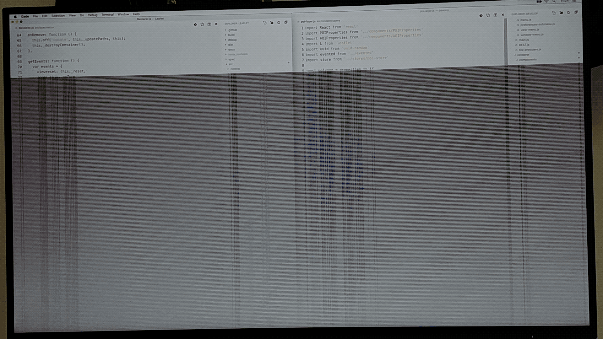
Task: Open the Apple menu
Action: (x=15, y=17)
